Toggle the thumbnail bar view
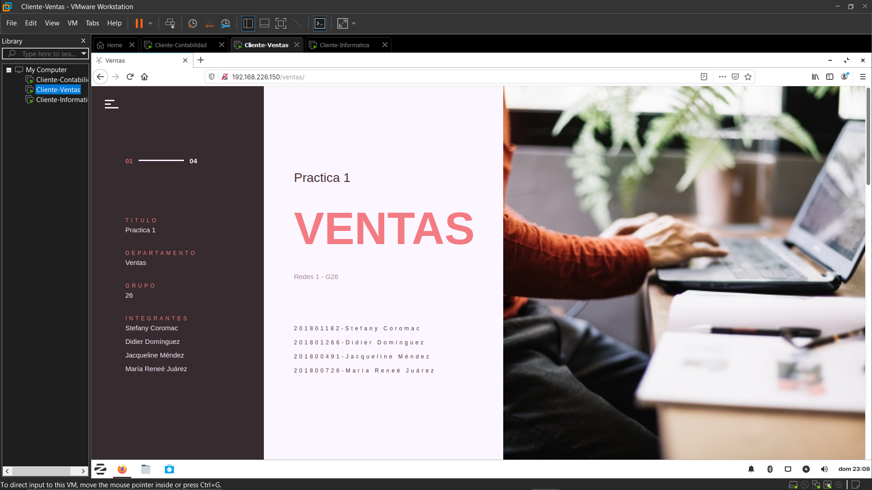 tap(264, 23)
